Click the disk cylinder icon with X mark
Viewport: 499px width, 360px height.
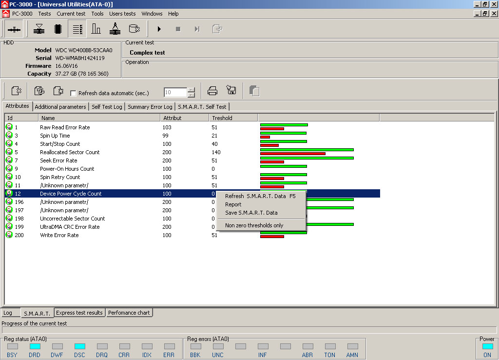pyautogui.click(x=134, y=29)
